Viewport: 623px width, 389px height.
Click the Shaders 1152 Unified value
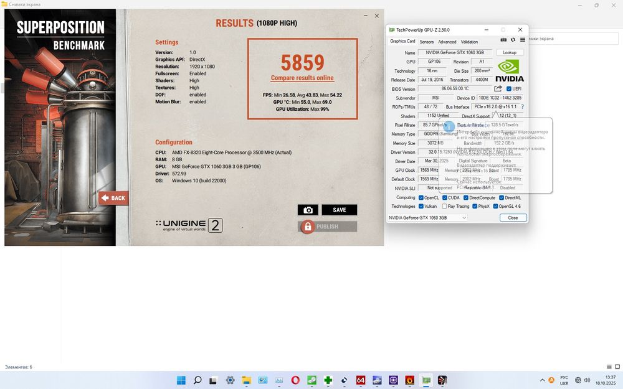point(438,116)
